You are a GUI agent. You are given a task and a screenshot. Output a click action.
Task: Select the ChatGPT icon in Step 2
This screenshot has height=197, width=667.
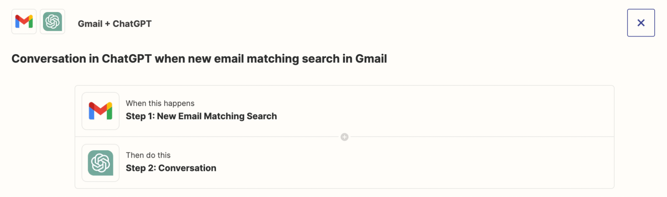click(100, 163)
